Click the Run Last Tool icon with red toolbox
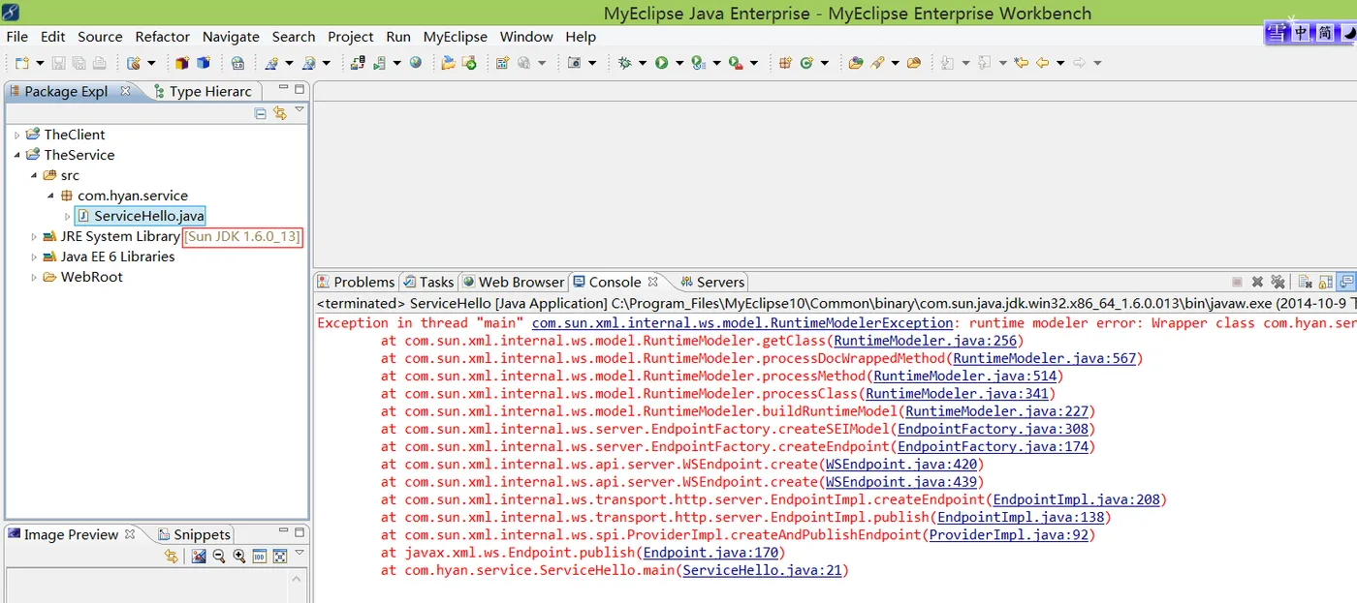 (x=736, y=63)
